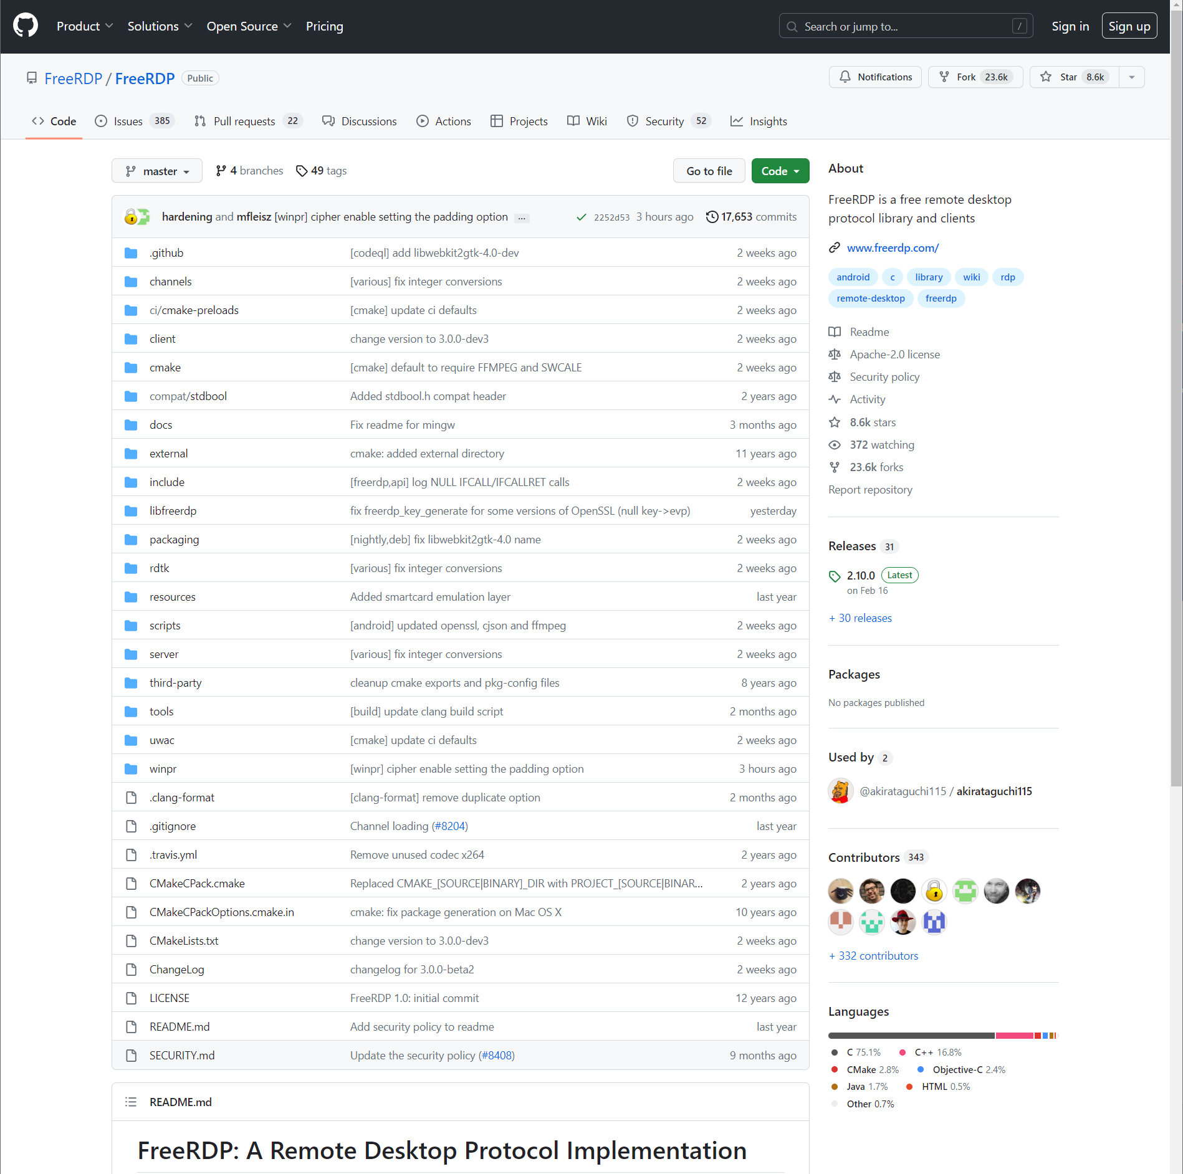Image resolution: width=1183 pixels, height=1174 pixels.
Task: Click the Sign up button
Action: 1129,26
